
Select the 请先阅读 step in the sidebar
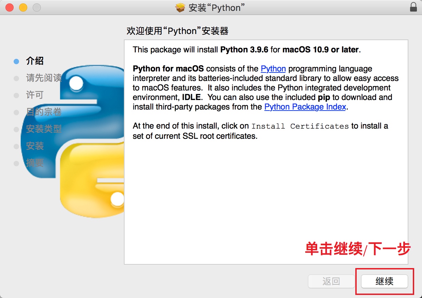(x=44, y=78)
